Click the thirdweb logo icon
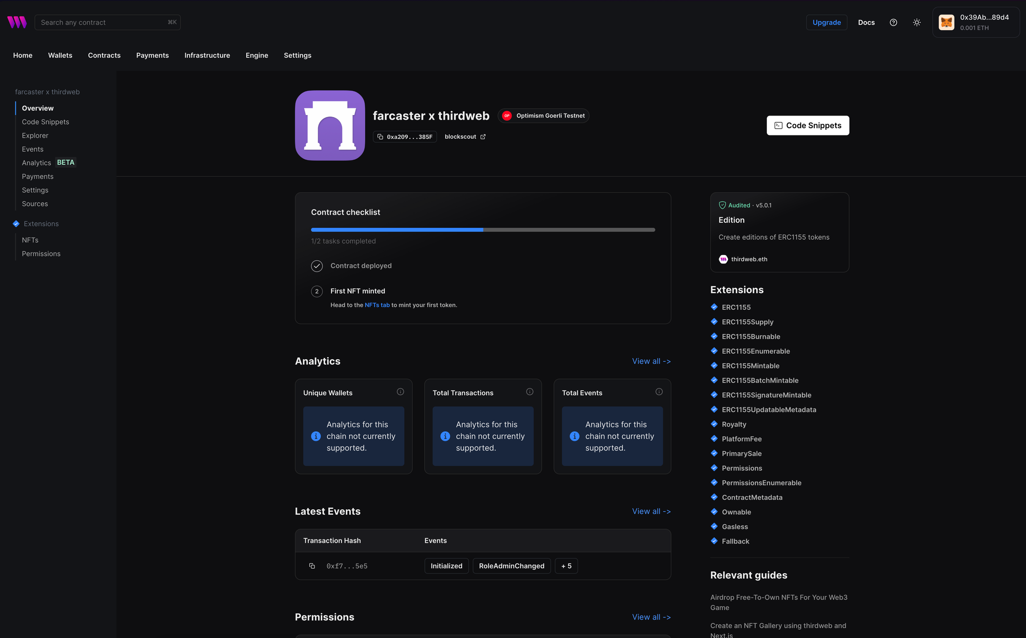Viewport: 1026px width, 638px height. coord(17,22)
